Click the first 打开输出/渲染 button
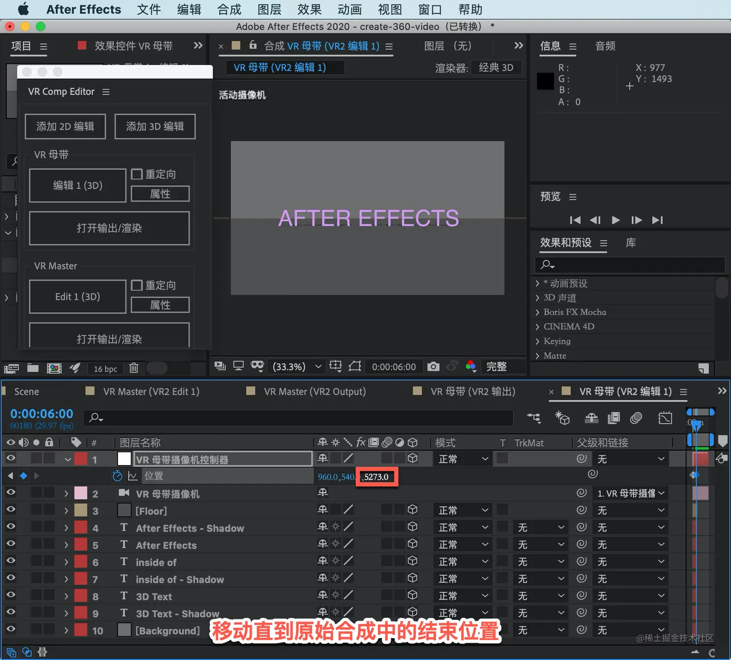The image size is (731, 660). pyautogui.click(x=109, y=228)
